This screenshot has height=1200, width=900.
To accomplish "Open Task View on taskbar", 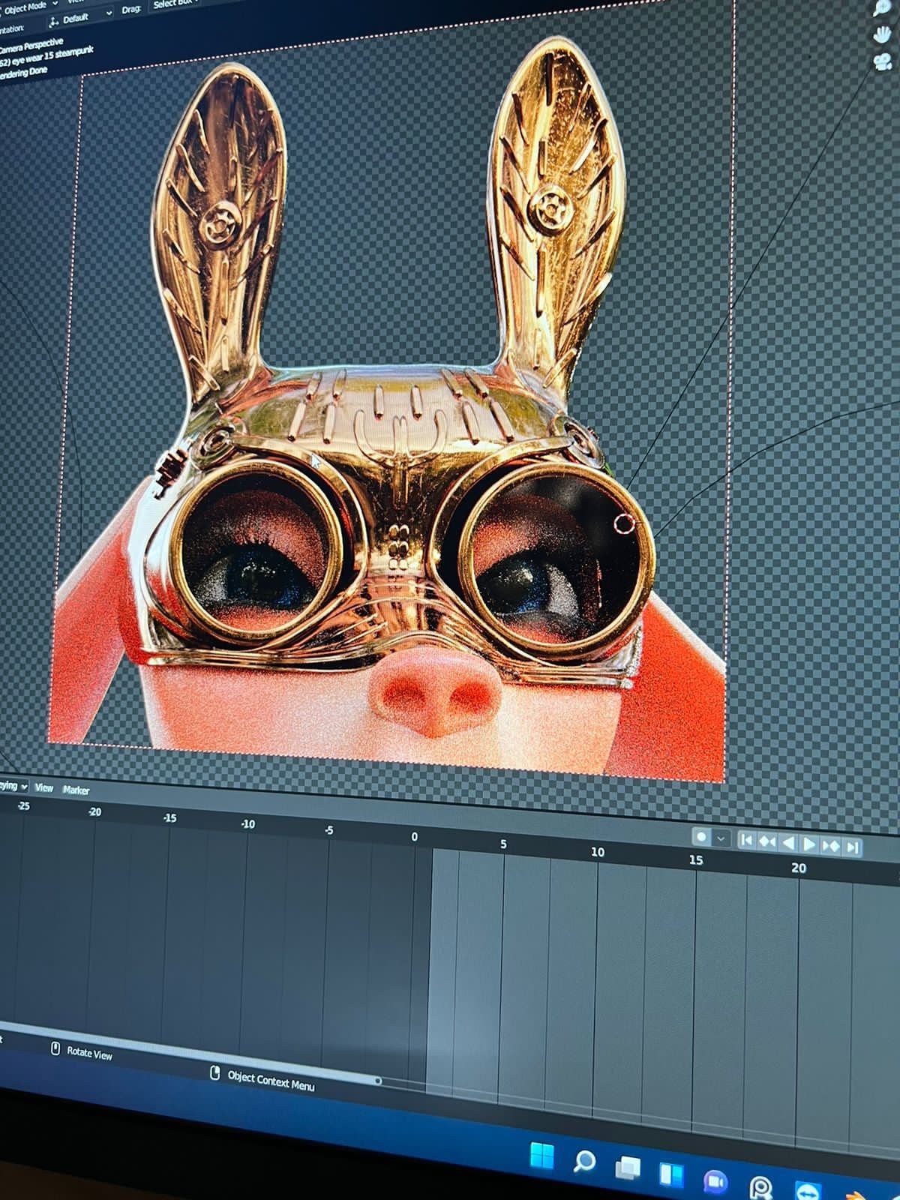I will point(628,1168).
